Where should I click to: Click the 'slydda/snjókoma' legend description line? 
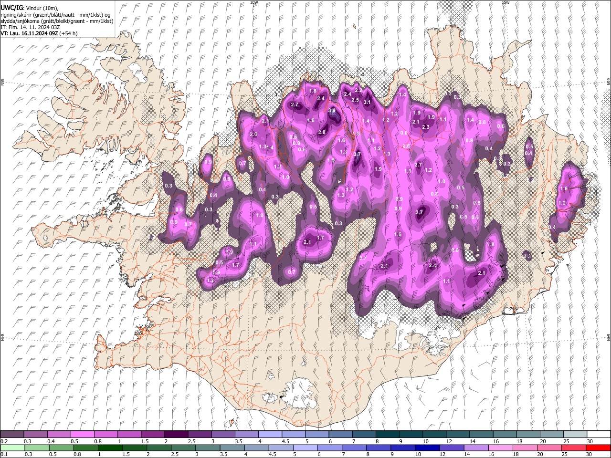pyautogui.click(x=57, y=21)
